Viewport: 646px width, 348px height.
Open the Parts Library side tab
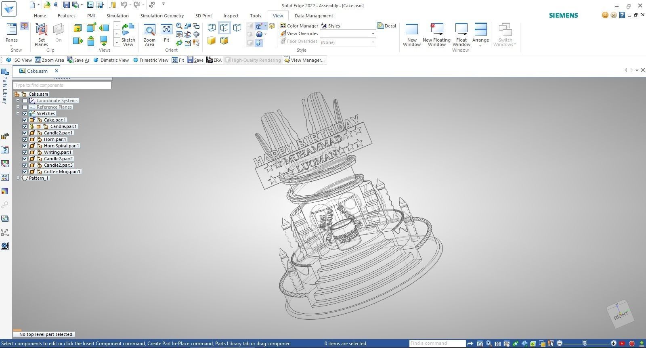tap(5, 87)
